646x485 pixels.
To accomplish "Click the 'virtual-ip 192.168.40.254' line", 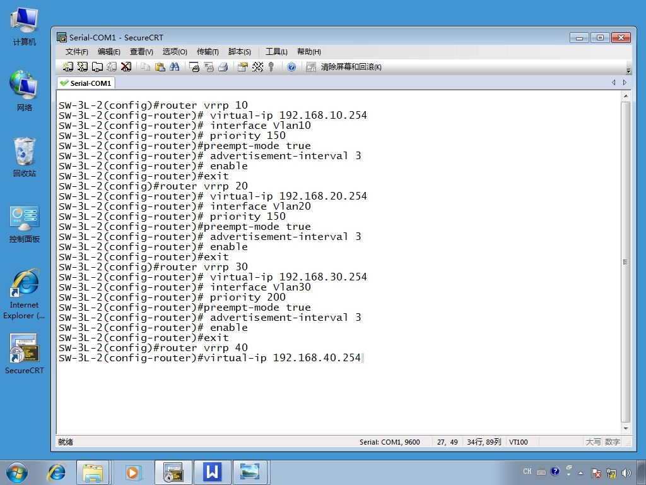I will pyautogui.click(x=209, y=357).
